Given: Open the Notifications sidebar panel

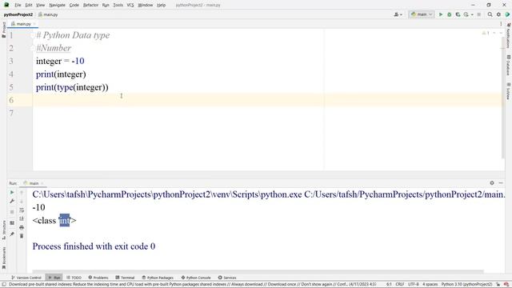Looking at the screenshot, I should (509, 35).
